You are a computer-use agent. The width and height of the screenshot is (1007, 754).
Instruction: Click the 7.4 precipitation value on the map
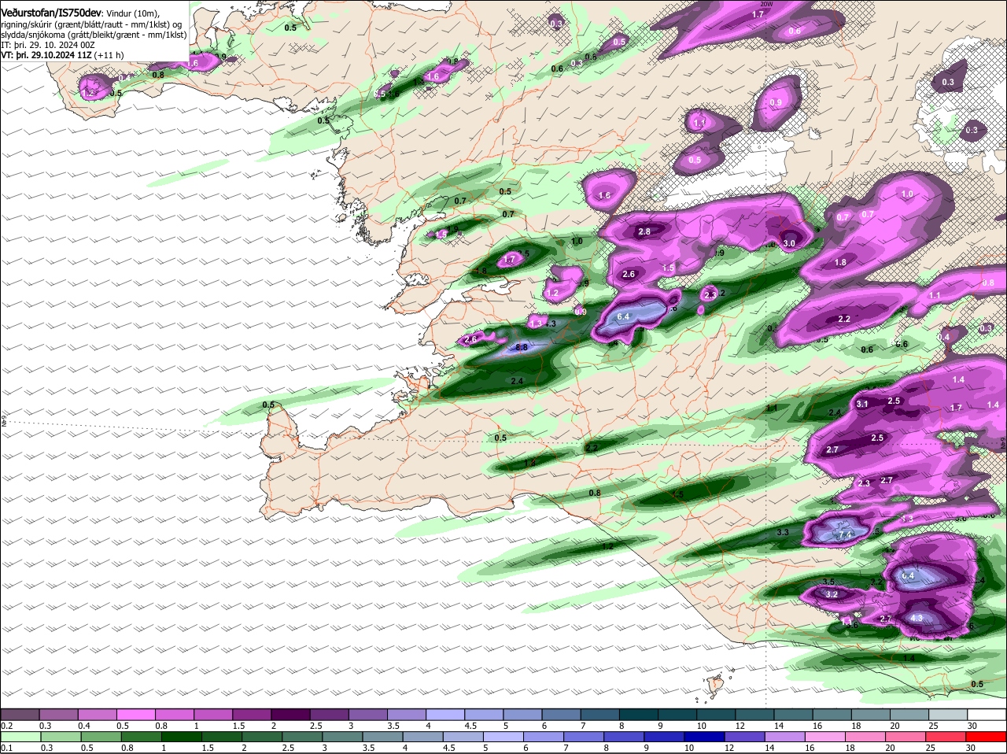(x=847, y=534)
